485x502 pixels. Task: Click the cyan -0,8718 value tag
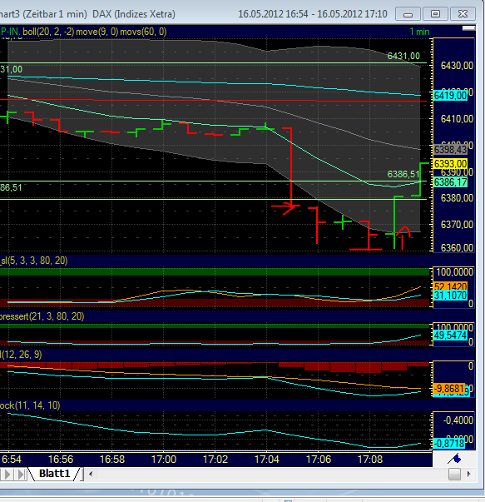click(449, 444)
